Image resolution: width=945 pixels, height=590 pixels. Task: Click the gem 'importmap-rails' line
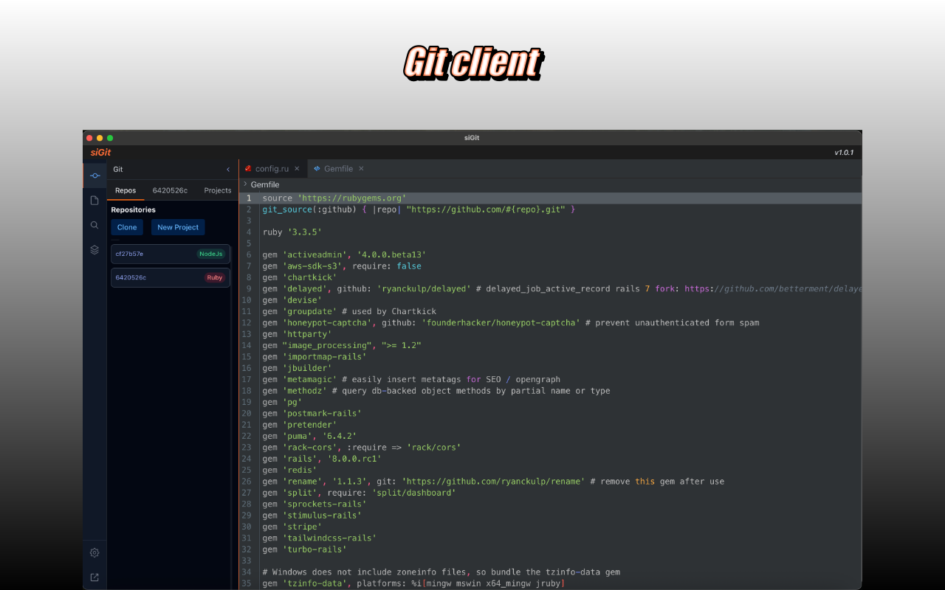(x=315, y=357)
